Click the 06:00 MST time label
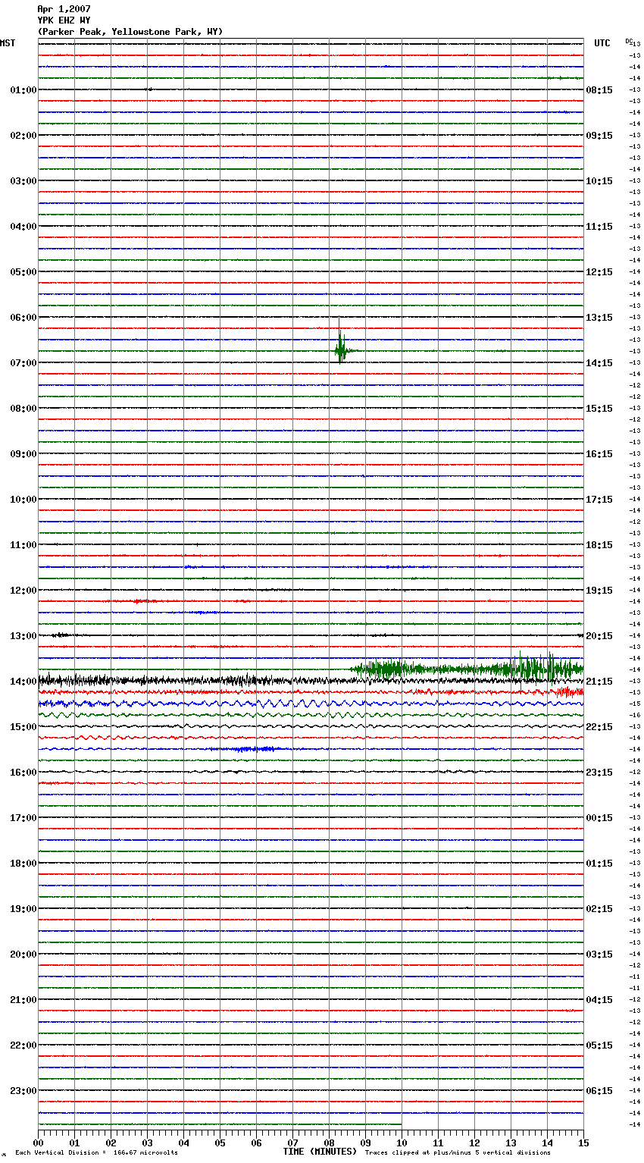This screenshot has width=644, height=1163. [x=23, y=318]
